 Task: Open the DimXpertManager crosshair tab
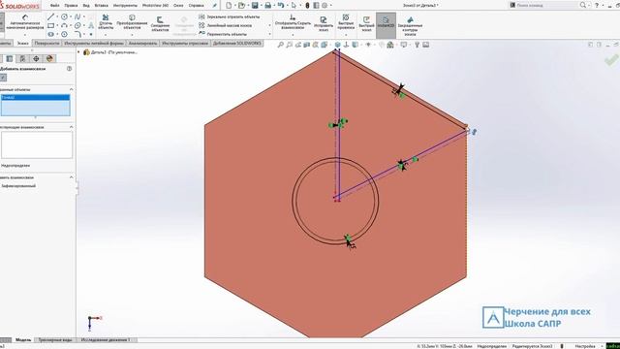pos(36,58)
